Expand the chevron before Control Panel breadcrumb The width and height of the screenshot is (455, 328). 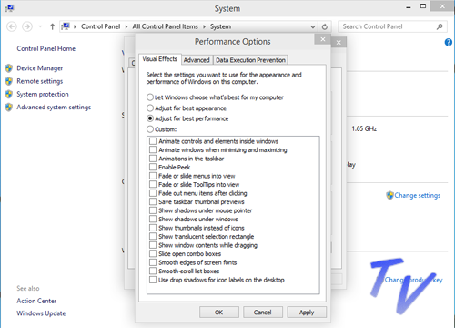[75, 26]
